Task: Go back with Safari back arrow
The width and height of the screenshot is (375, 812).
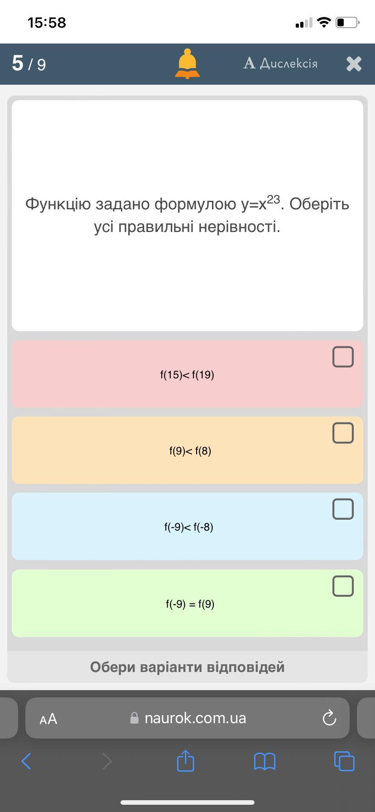Action: click(x=26, y=761)
